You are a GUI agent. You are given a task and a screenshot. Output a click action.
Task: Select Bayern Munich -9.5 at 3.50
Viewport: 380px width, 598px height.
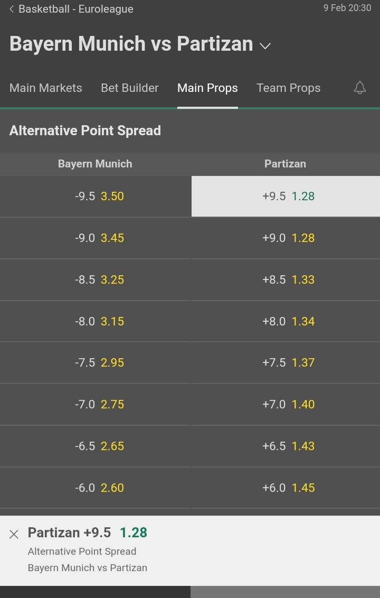click(96, 196)
